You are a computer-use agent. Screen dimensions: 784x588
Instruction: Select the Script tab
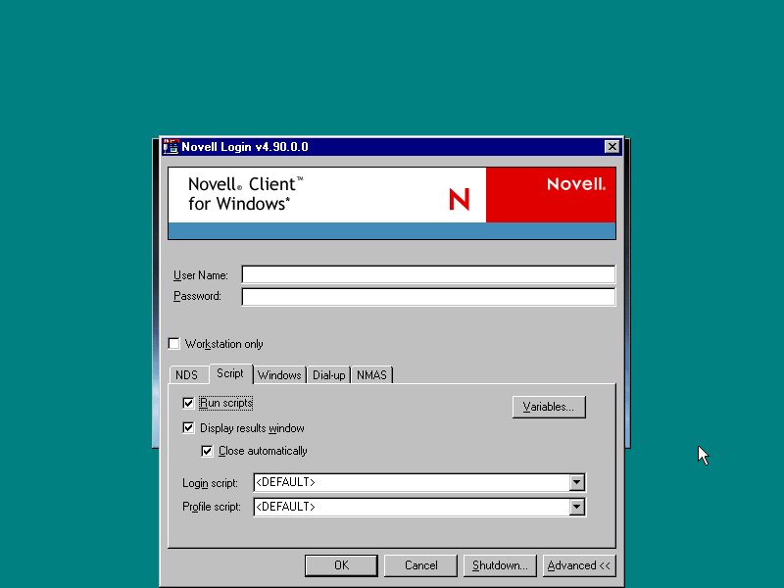coord(230,373)
